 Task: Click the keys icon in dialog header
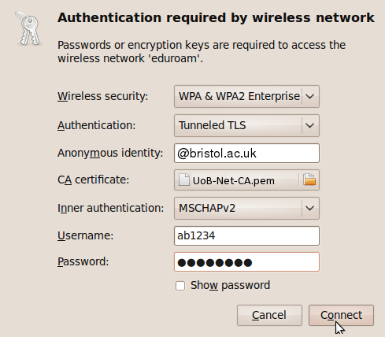pos(28,29)
